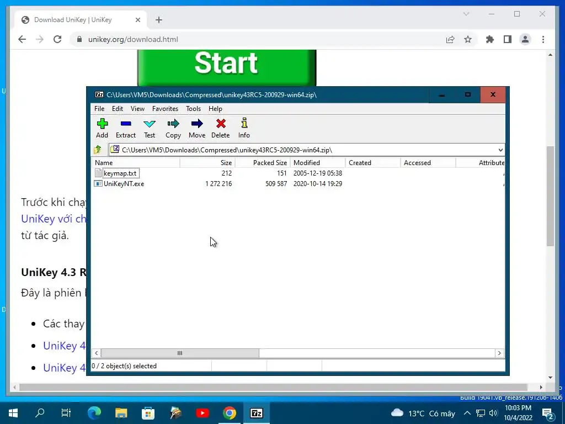Open Microsoft Store from taskbar

(148, 413)
